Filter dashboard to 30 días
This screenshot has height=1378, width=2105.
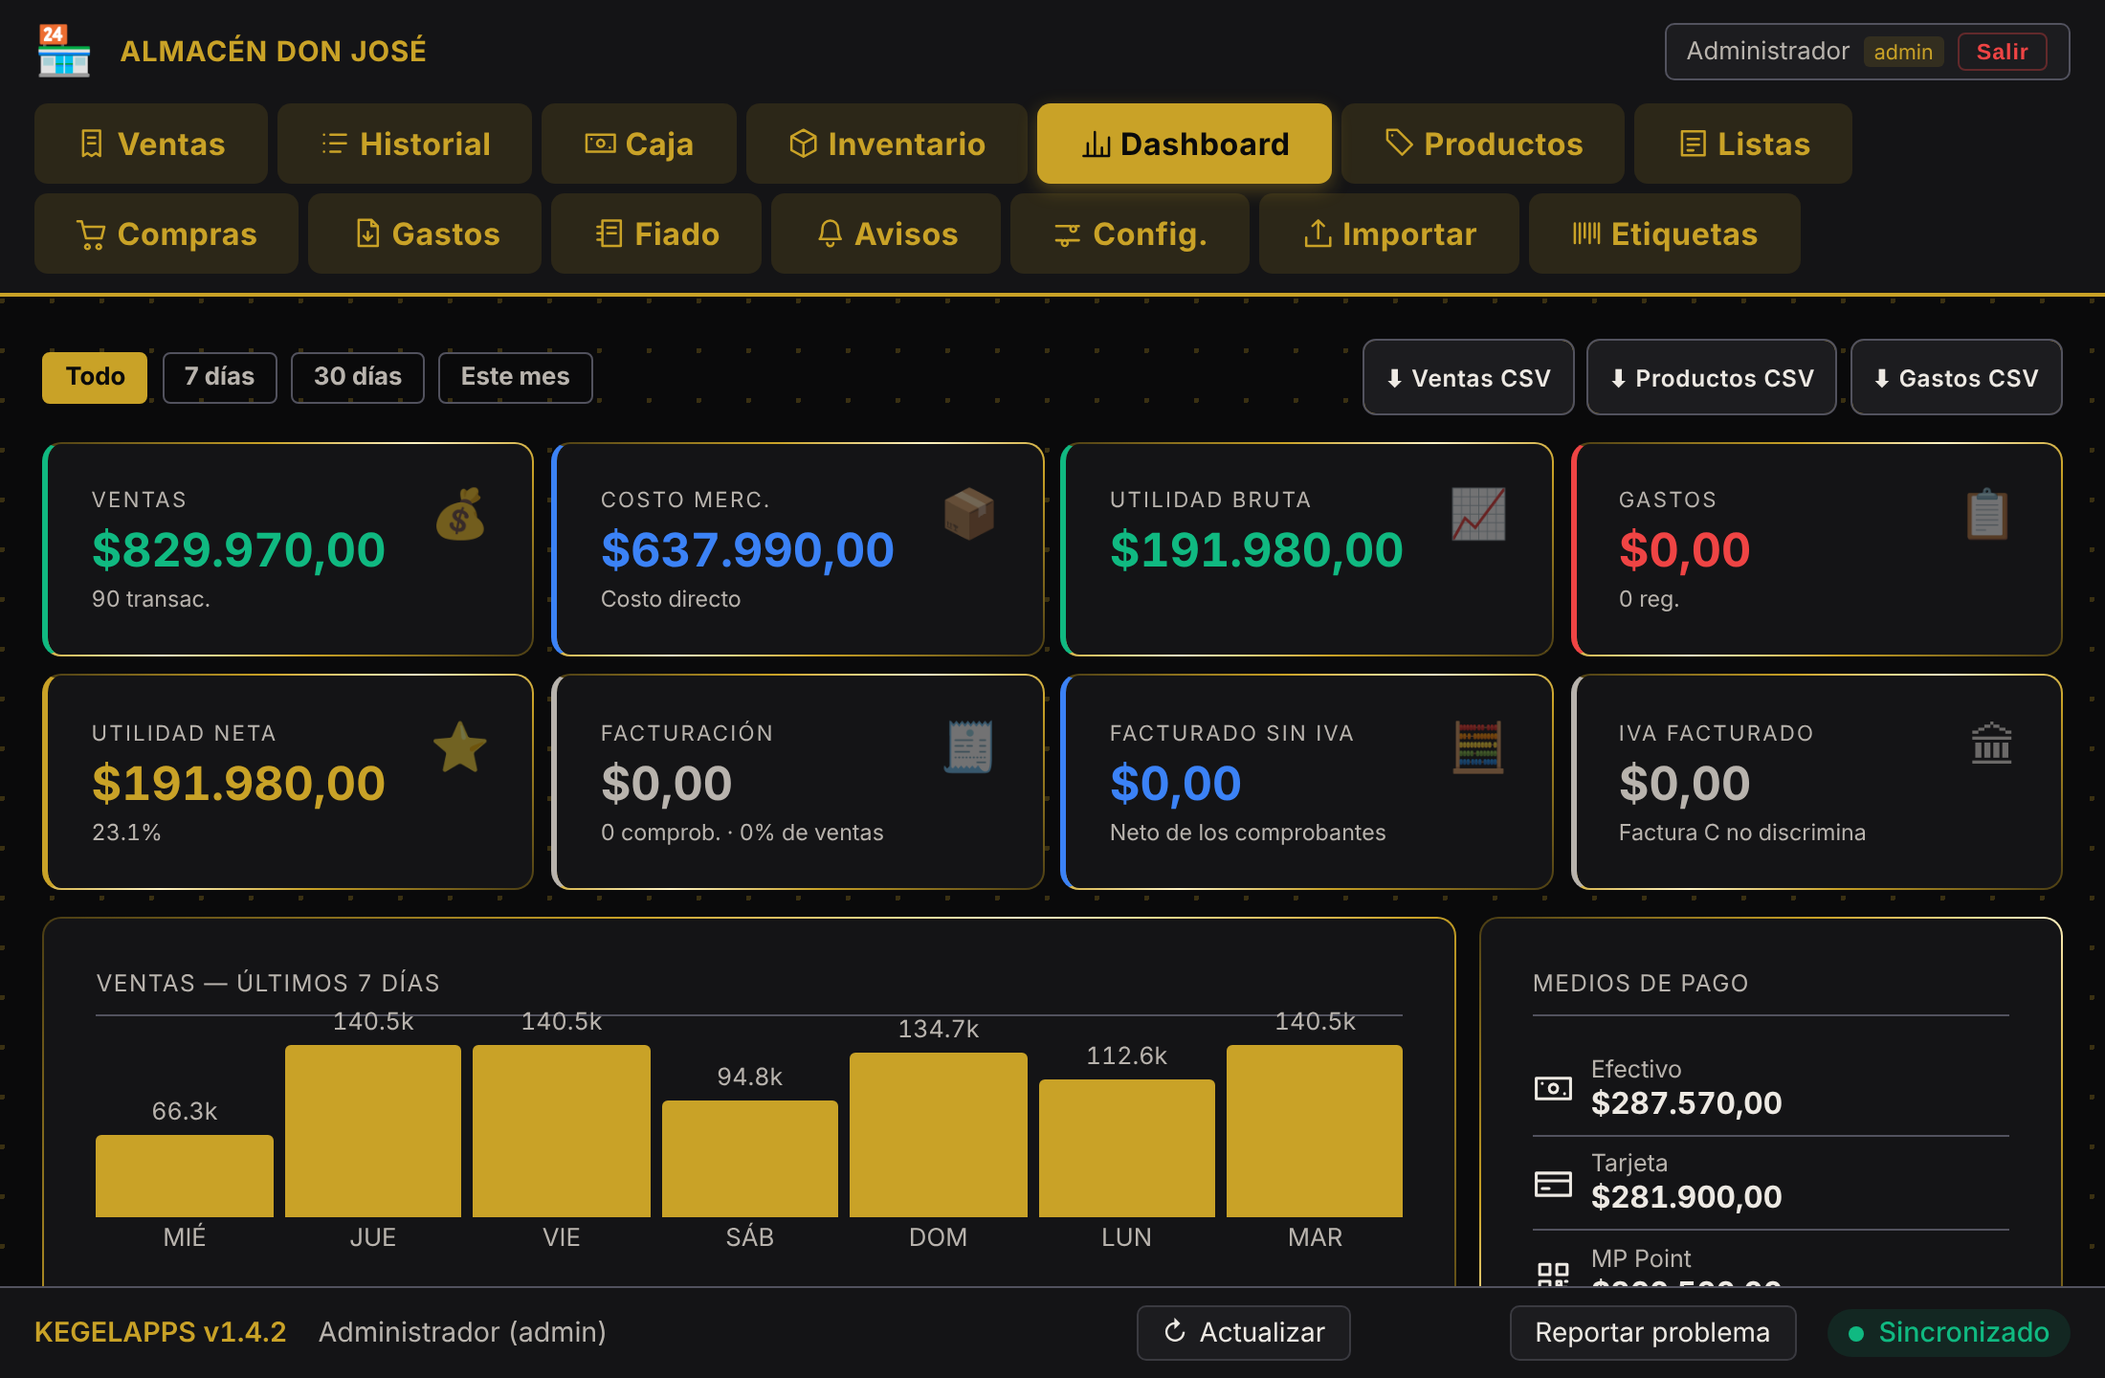(358, 377)
